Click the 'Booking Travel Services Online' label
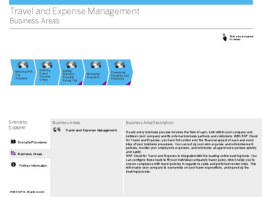 (45, 75)
